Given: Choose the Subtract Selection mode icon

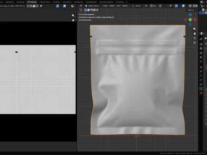Looking at the screenshot, I should [91, 10].
